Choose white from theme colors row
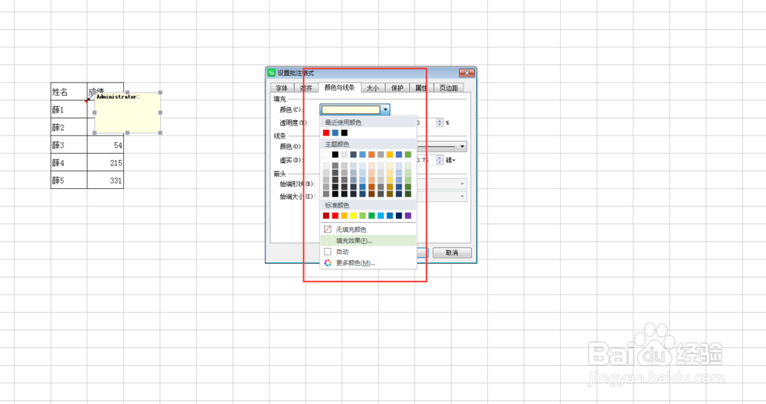The height and width of the screenshot is (404, 766). click(326, 155)
